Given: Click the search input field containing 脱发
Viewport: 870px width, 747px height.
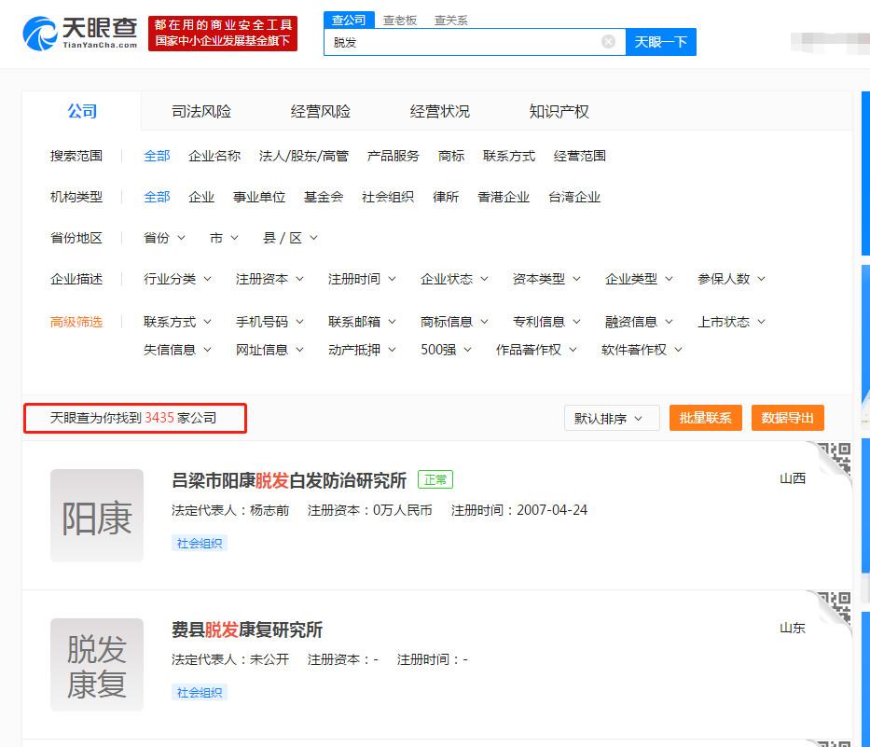Looking at the screenshot, I should point(462,42).
